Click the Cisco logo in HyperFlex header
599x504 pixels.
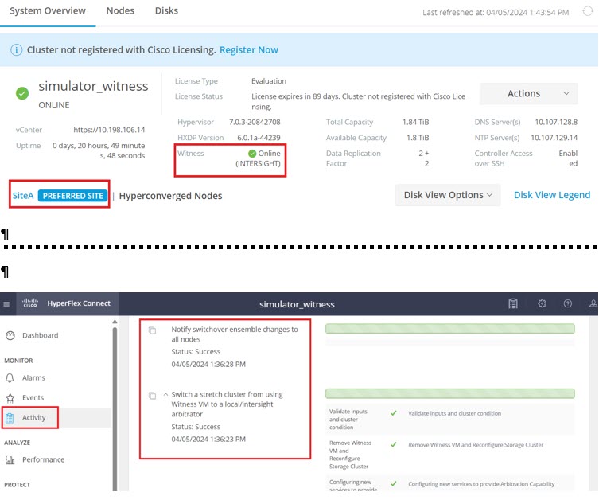tap(29, 303)
